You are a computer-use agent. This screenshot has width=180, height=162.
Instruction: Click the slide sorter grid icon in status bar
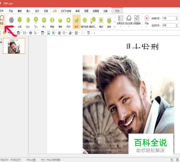177,160
